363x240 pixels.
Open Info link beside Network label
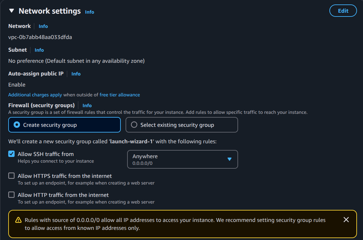point(43,26)
